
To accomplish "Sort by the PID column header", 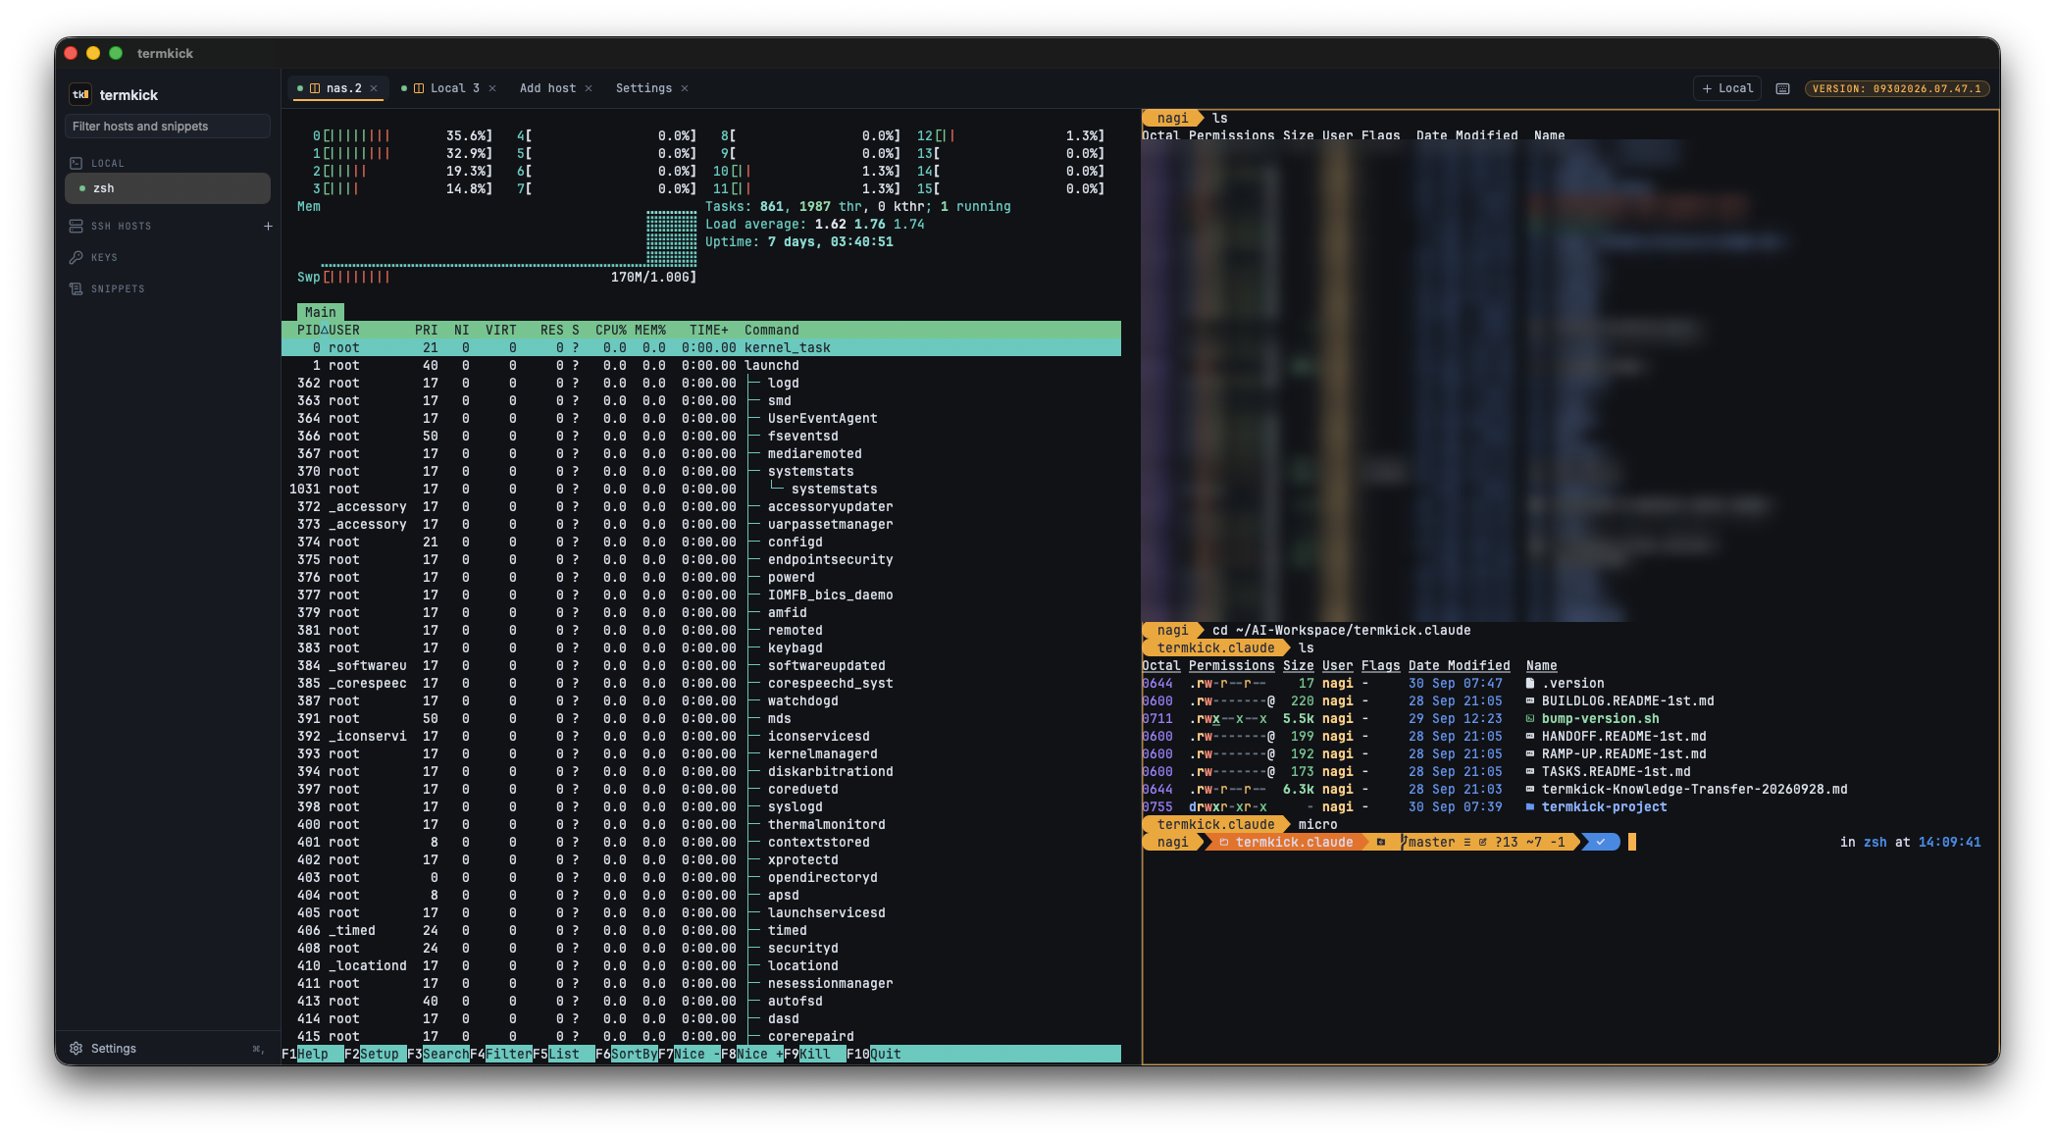I will [x=308, y=330].
